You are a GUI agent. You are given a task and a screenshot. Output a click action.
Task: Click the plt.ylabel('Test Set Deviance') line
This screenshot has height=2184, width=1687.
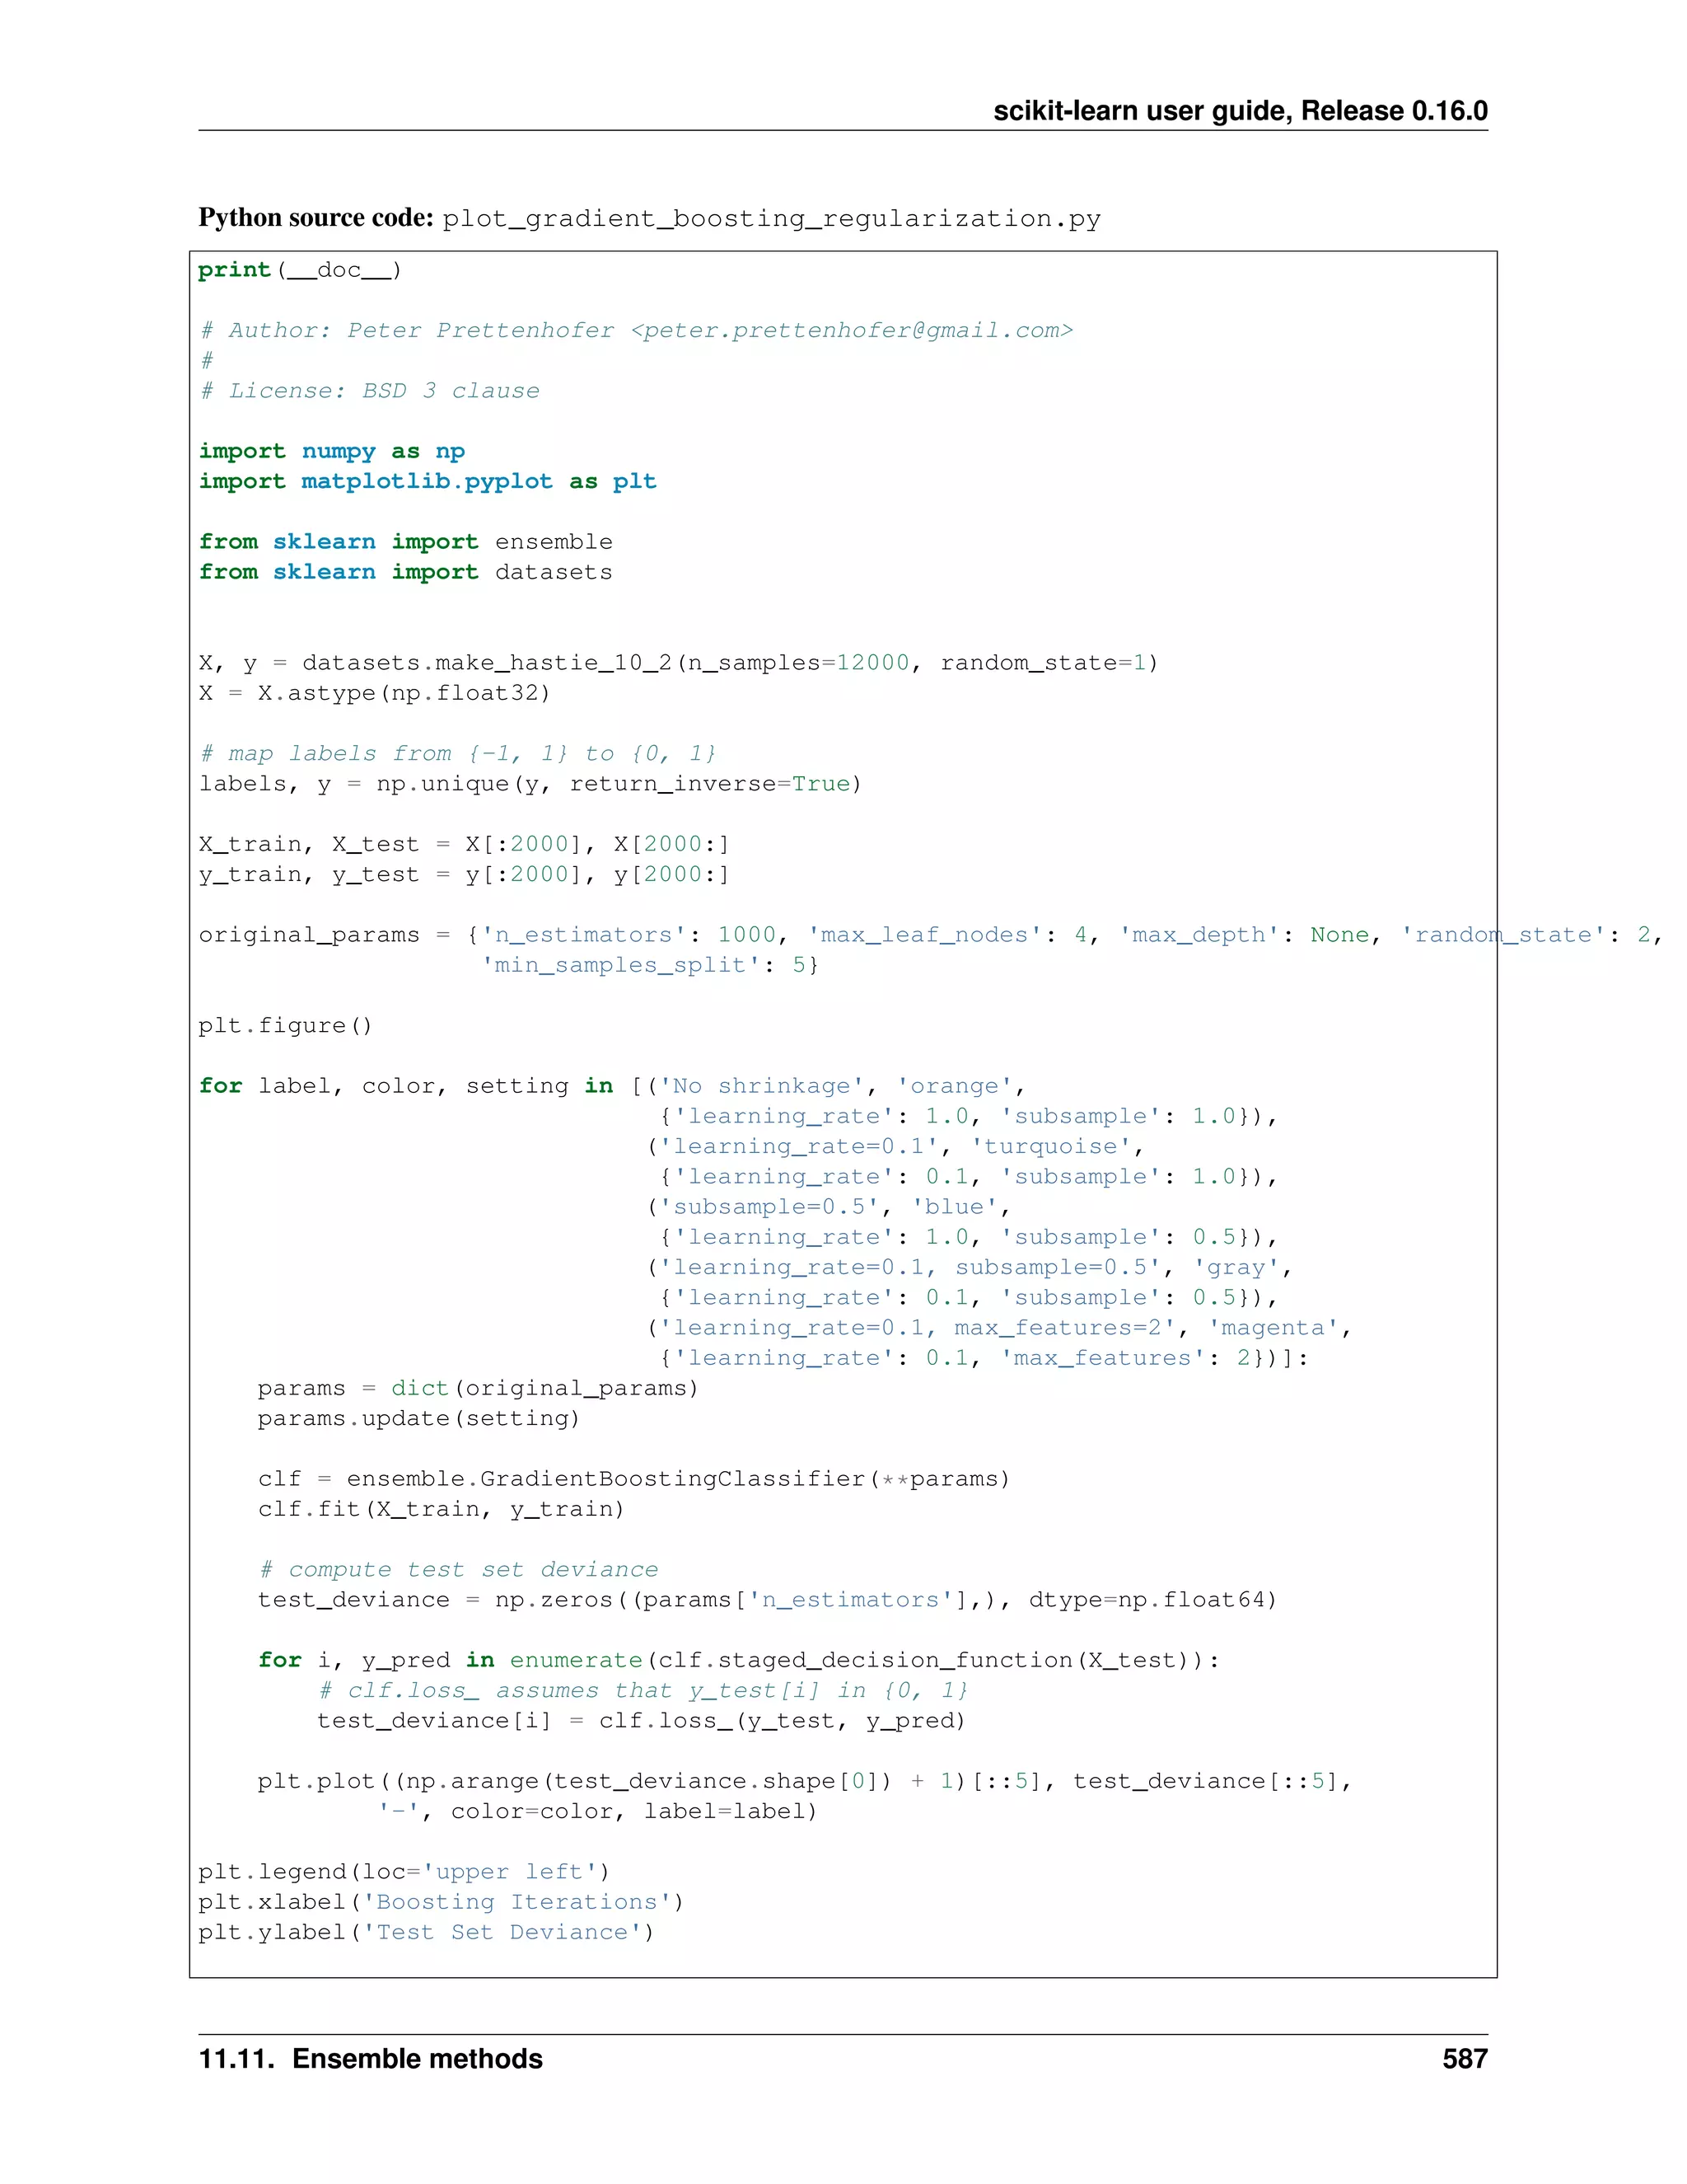(427, 1933)
